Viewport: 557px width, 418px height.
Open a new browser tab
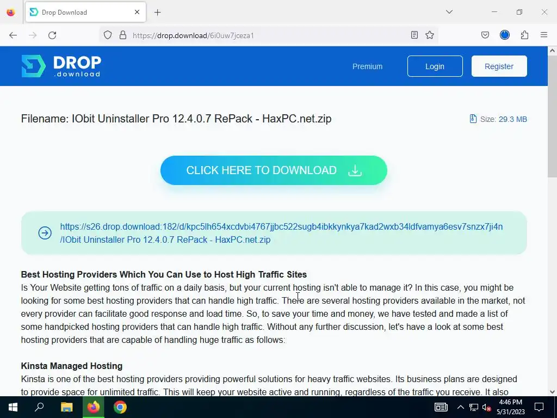click(158, 13)
